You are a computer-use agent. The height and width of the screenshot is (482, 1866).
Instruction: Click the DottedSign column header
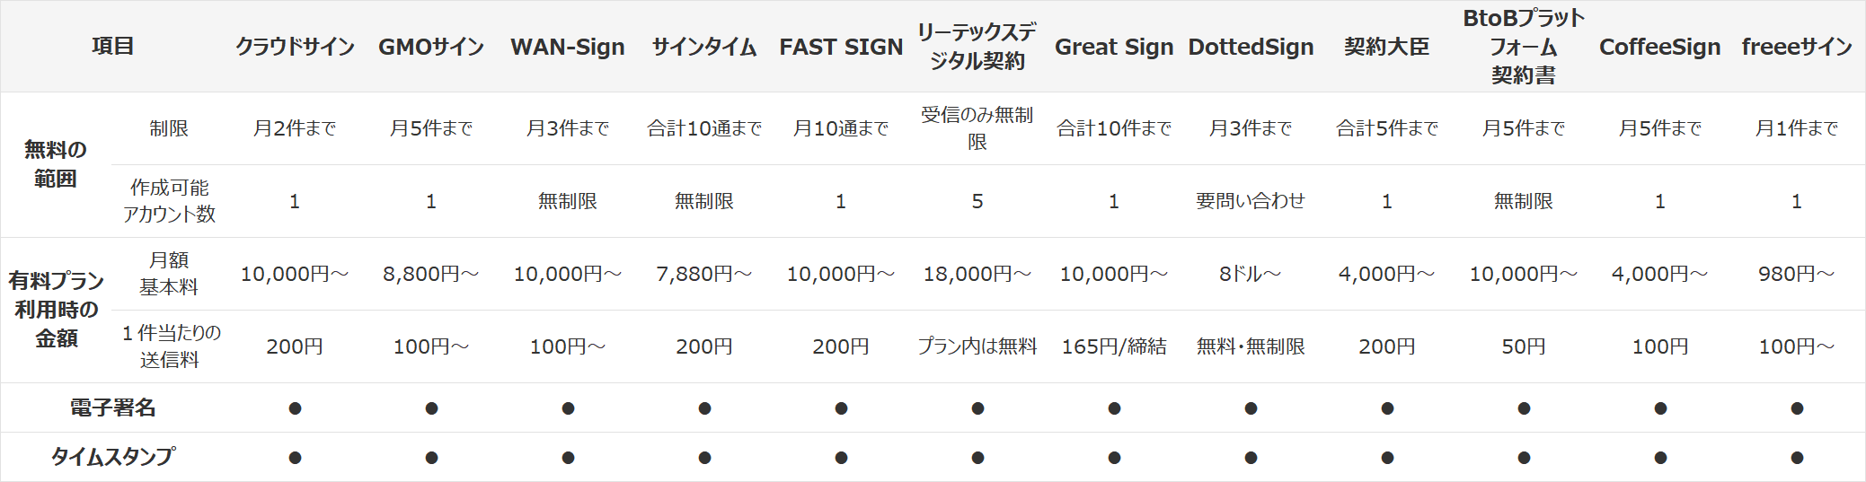click(x=1251, y=47)
